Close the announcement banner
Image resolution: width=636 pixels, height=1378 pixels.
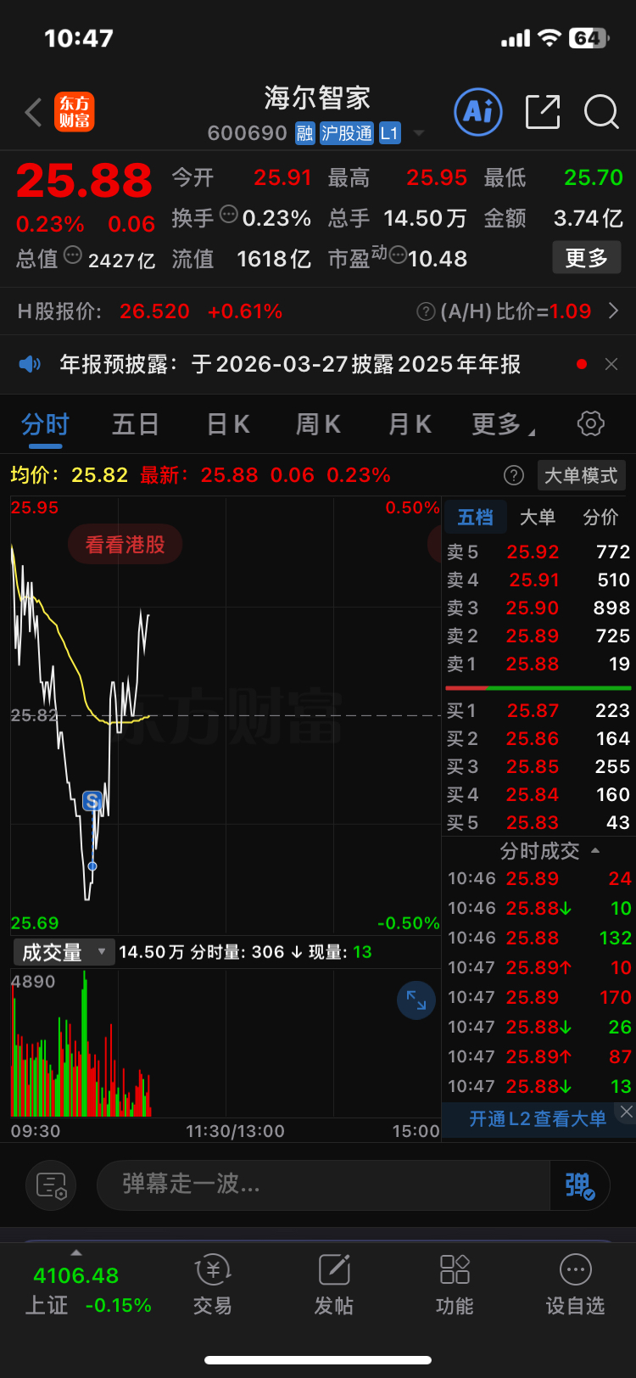point(611,364)
